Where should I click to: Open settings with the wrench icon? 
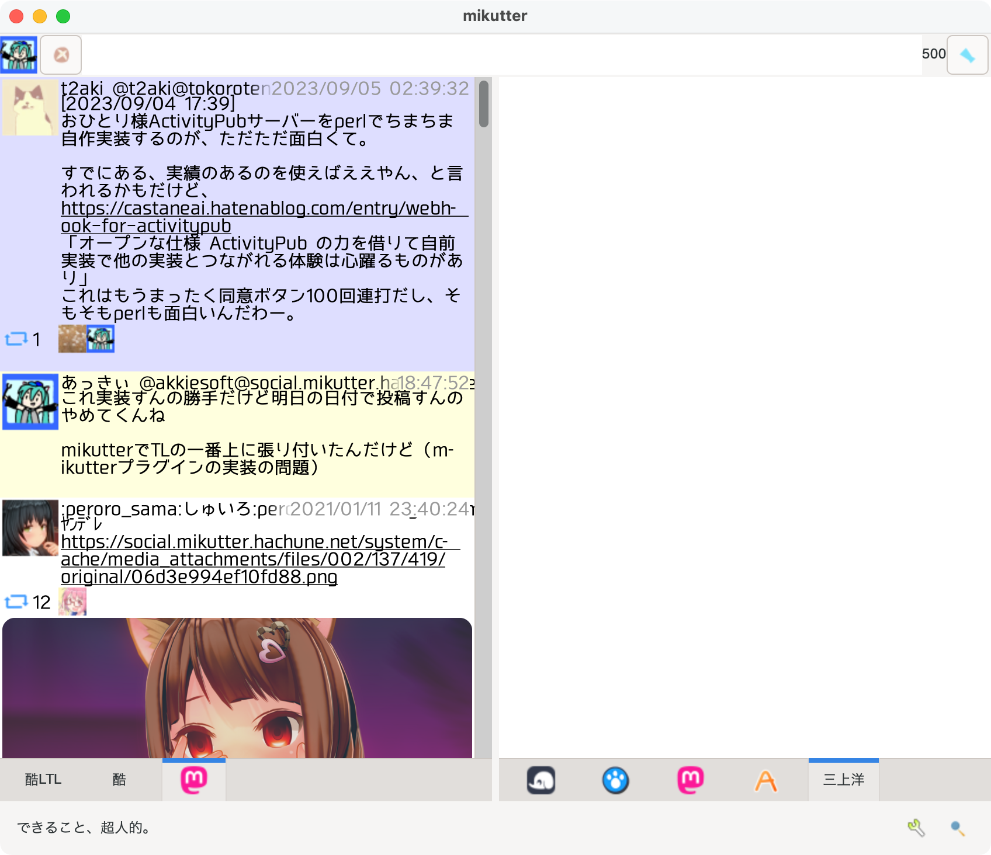tap(916, 828)
